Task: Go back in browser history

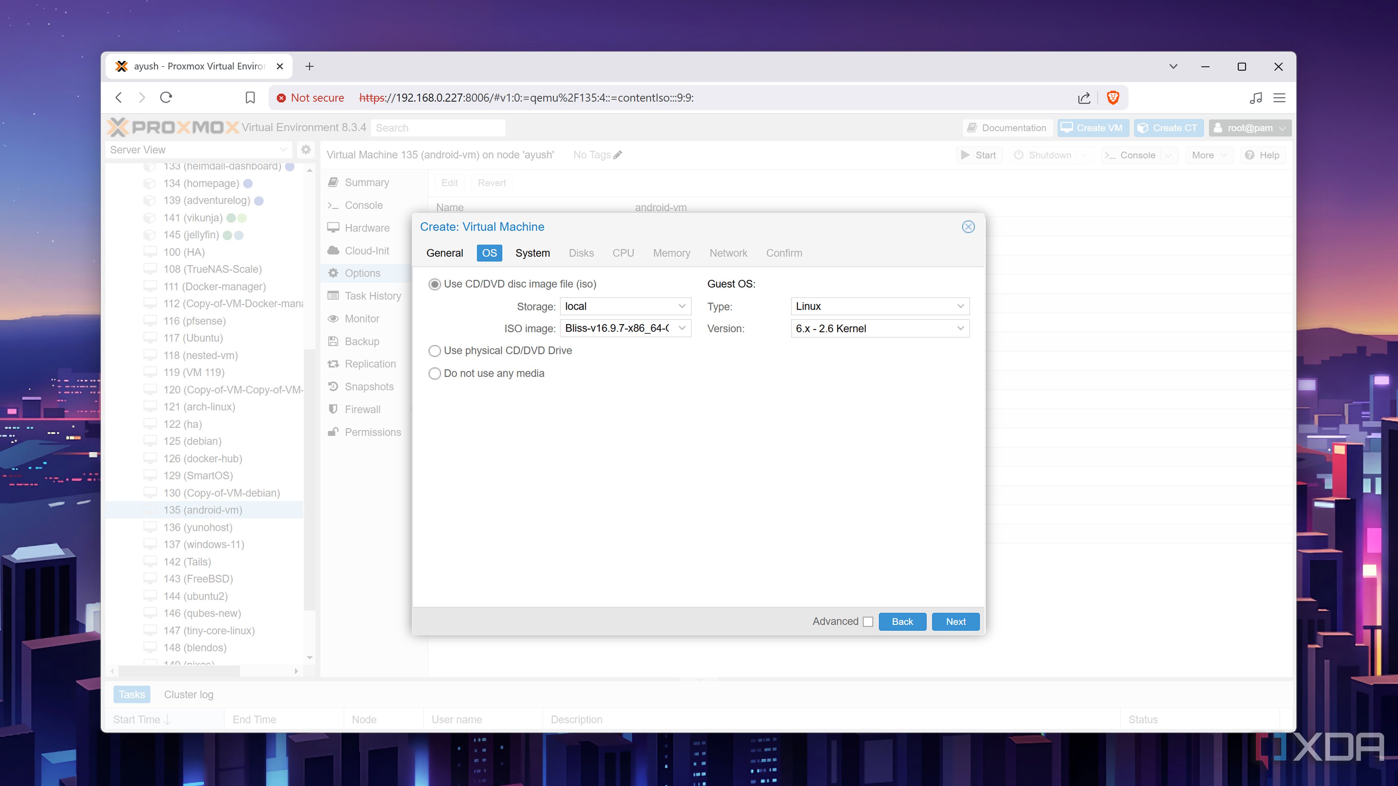Action: 119,98
